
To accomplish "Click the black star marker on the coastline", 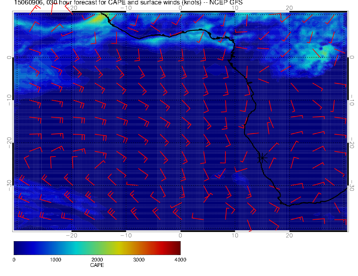I will [262, 158].
